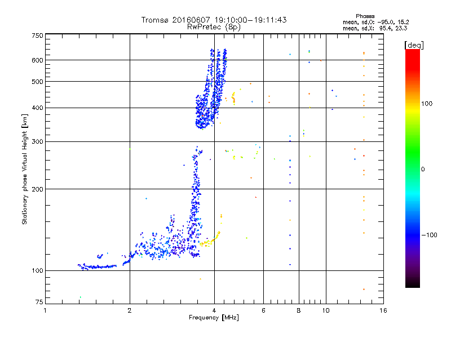Click the x-axis label '4'

point(214,310)
